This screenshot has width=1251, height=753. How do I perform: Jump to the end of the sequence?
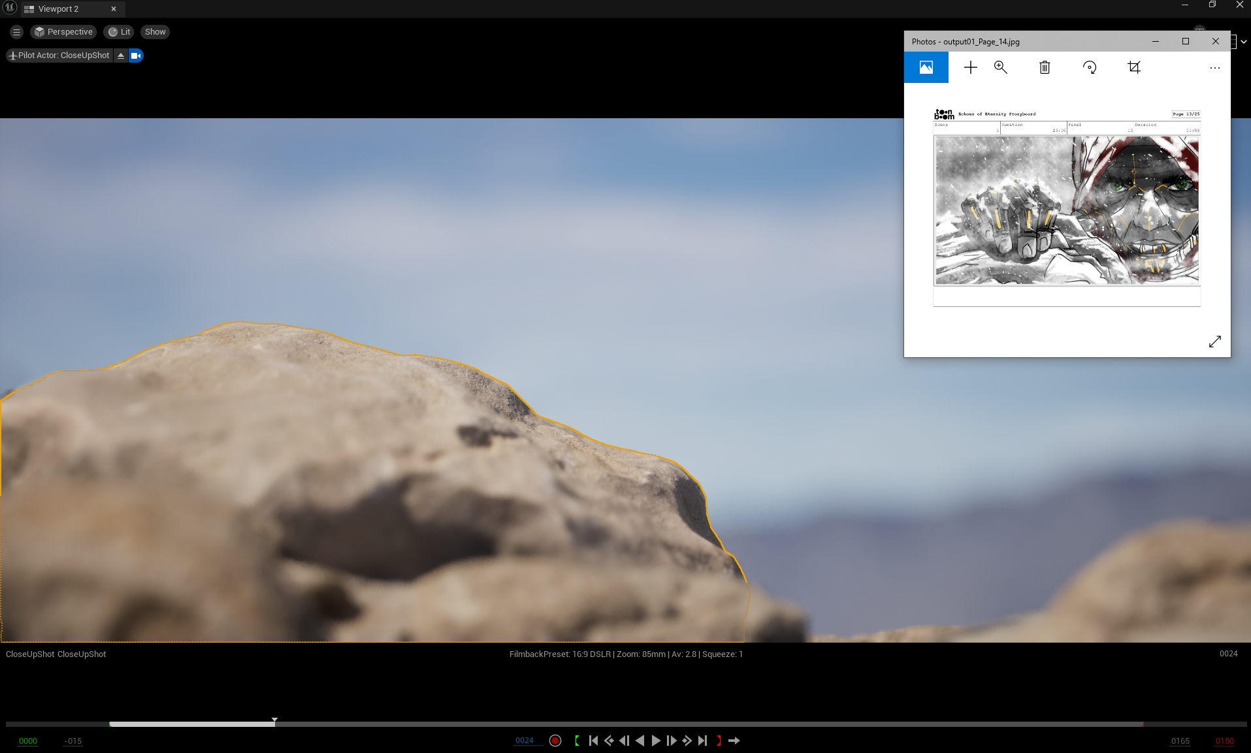(x=703, y=741)
